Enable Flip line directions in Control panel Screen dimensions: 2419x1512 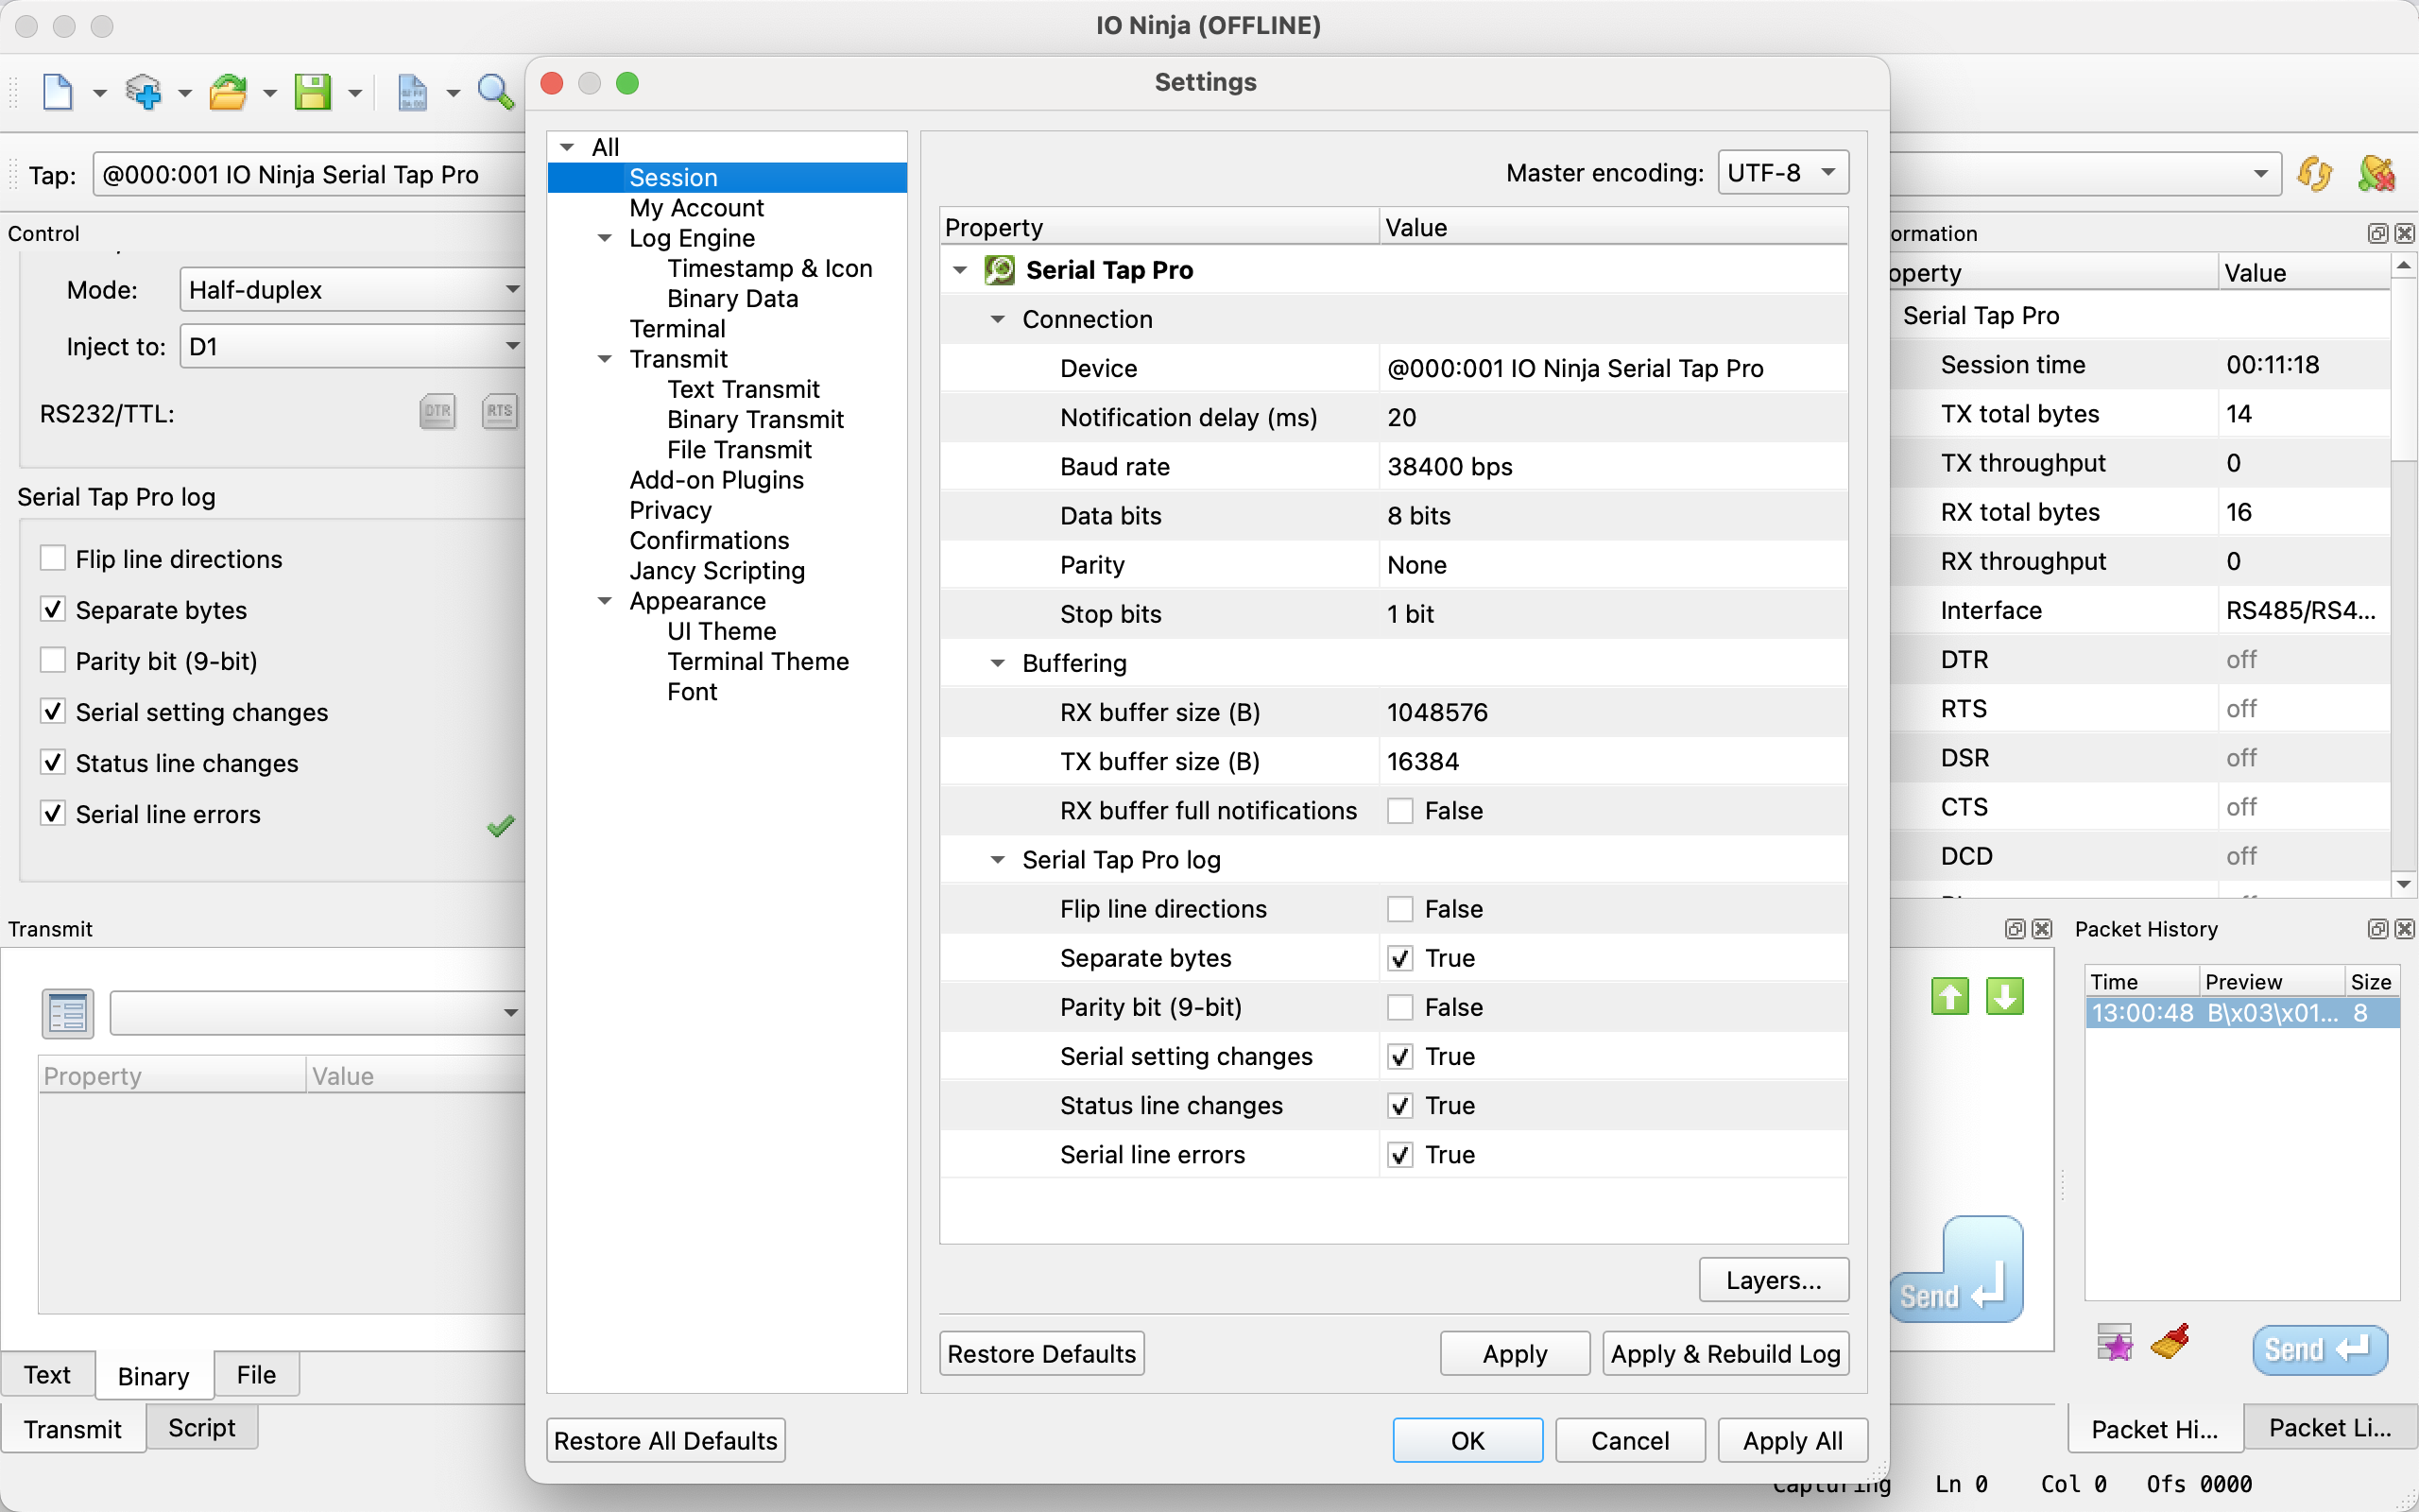click(53, 558)
